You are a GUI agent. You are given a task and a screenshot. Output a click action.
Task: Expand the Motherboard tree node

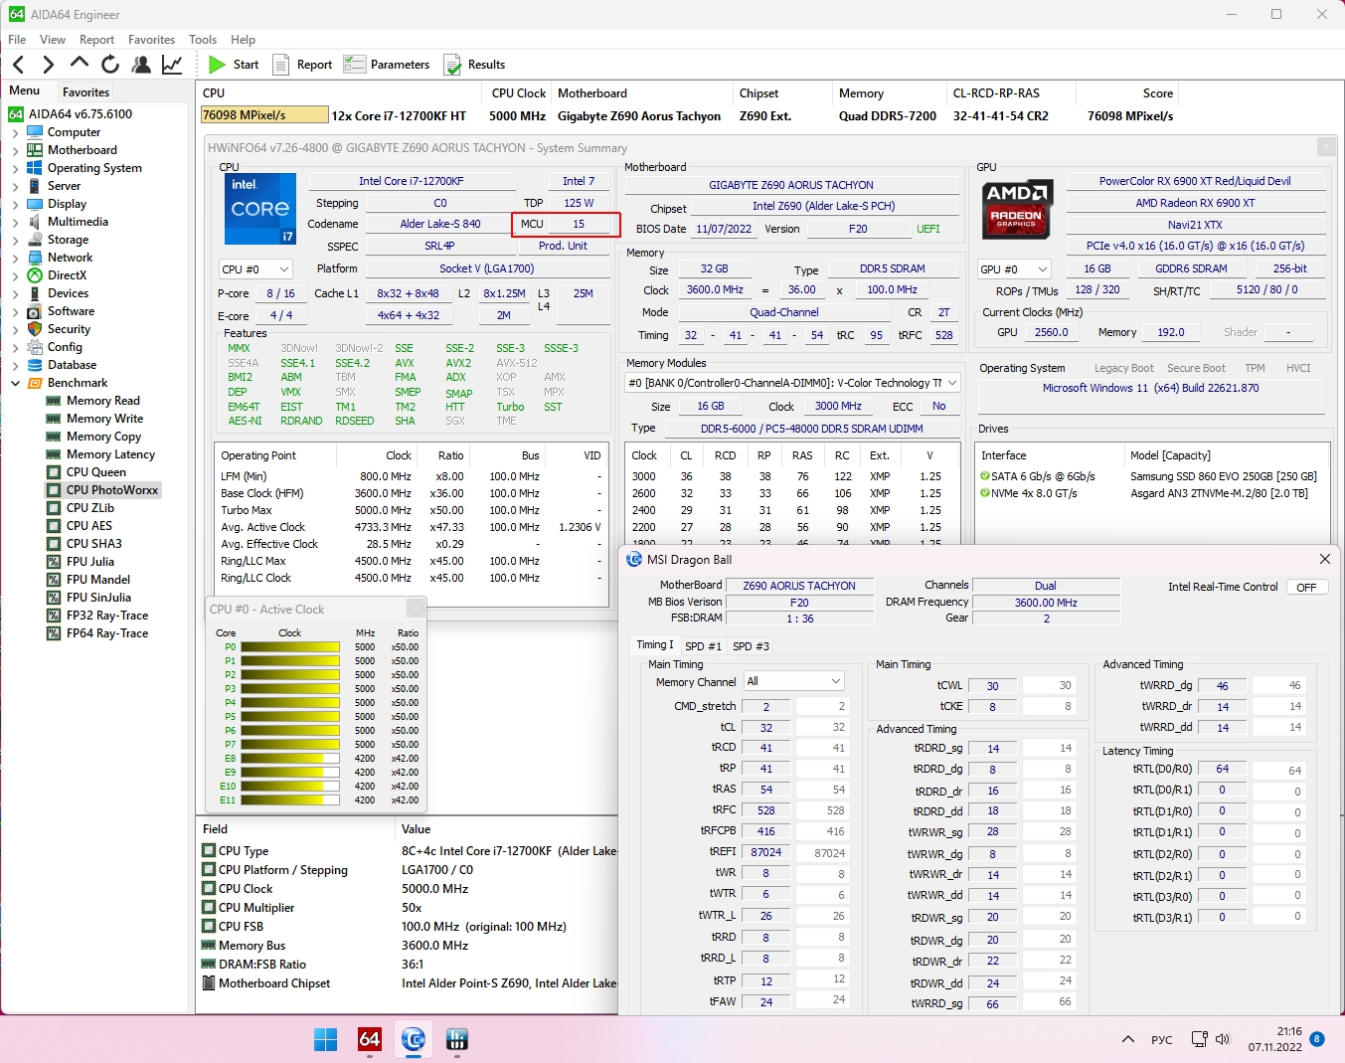click(15, 150)
